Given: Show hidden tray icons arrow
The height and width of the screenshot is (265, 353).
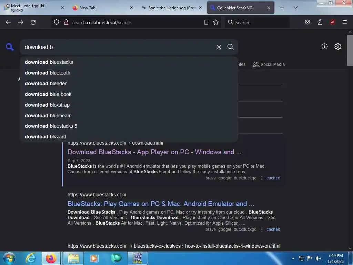Looking at the screenshot, I should click(293, 258).
